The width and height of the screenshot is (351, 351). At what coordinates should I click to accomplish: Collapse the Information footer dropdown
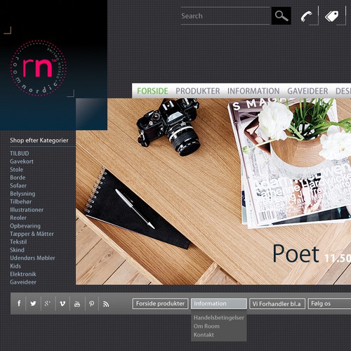(x=219, y=304)
